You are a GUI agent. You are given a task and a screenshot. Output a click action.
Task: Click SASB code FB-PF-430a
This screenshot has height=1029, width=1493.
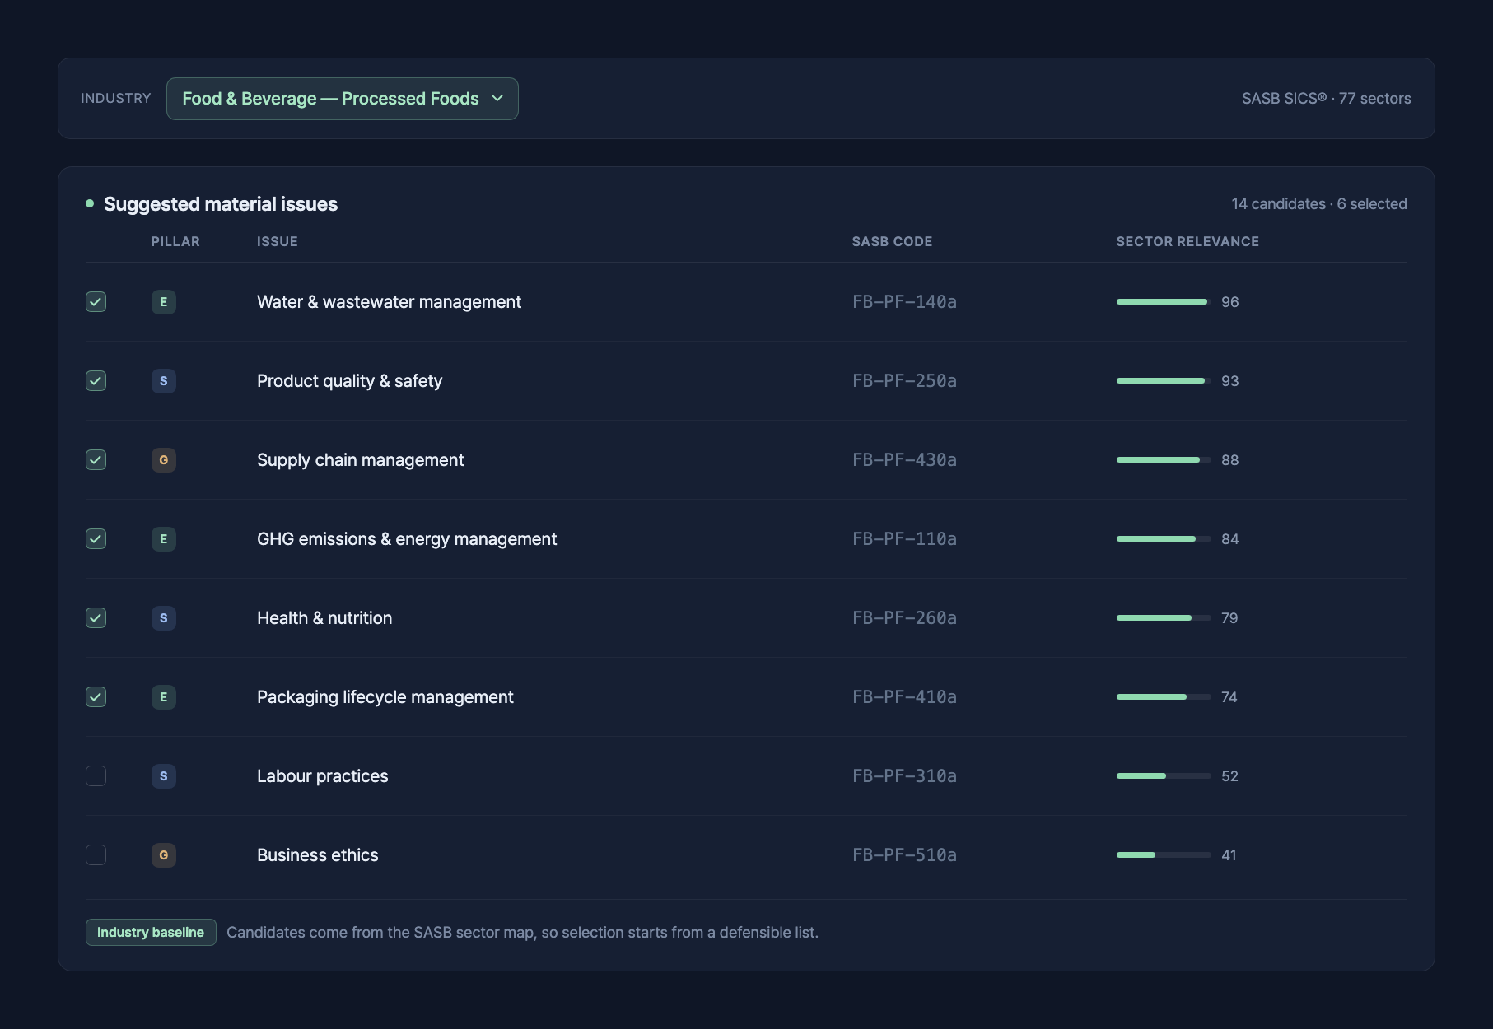click(904, 460)
